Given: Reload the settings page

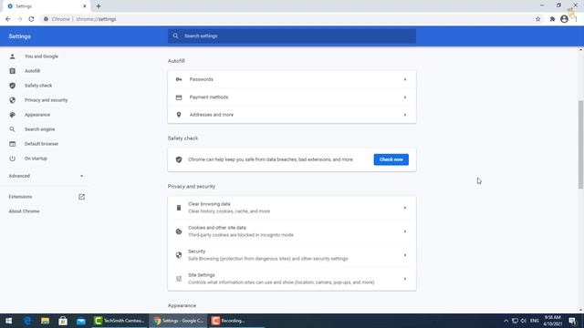Looking at the screenshot, I should pyautogui.click(x=31, y=19).
